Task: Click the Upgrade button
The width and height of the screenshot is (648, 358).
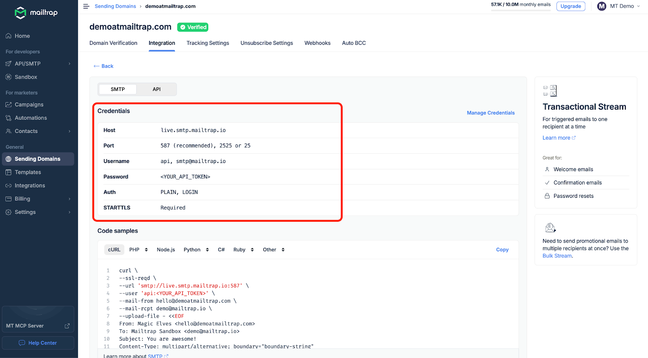Action: (571, 6)
